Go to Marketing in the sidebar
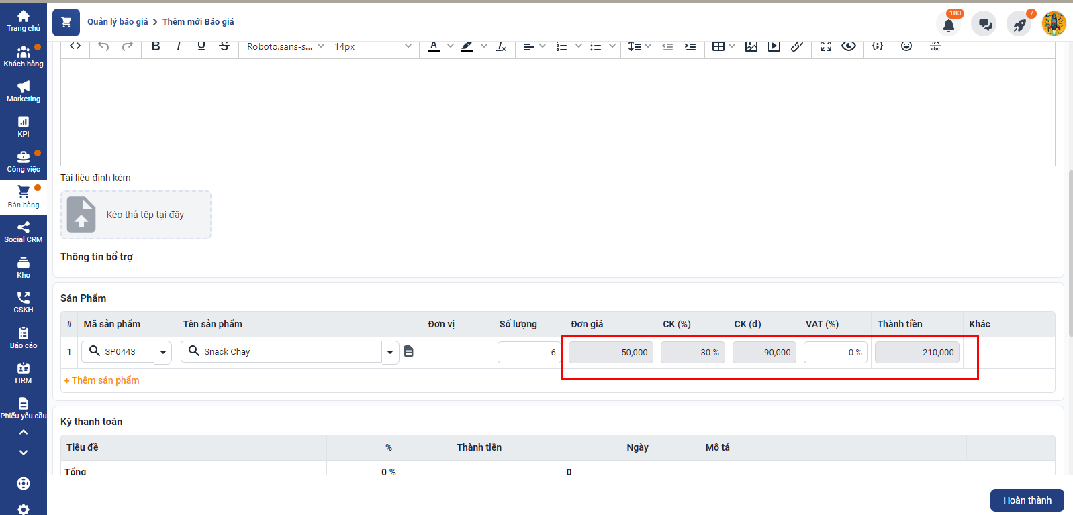 pos(24,91)
